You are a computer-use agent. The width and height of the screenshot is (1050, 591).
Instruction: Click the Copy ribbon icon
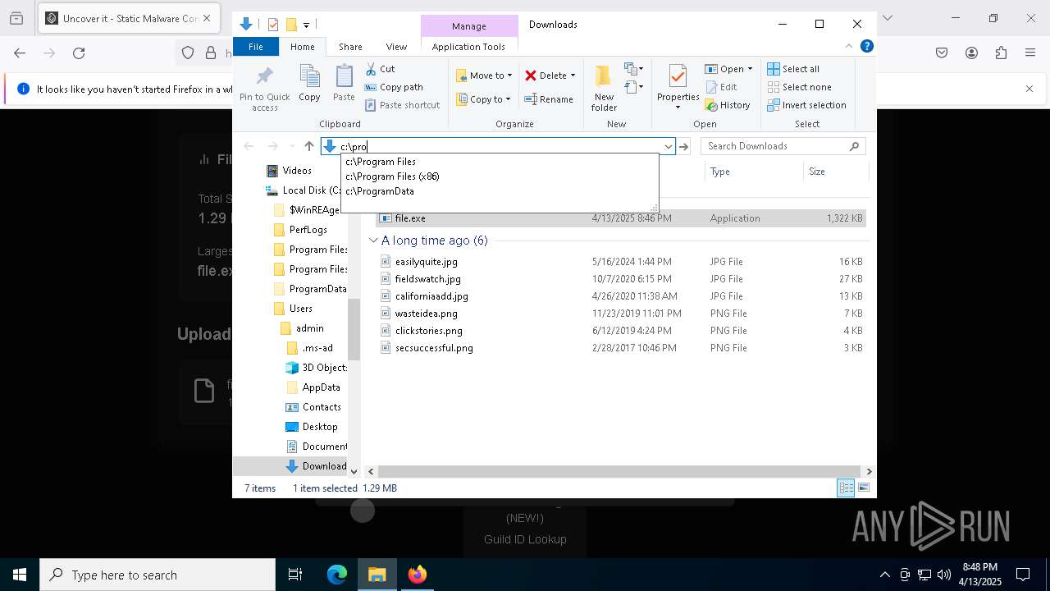(x=309, y=83)
